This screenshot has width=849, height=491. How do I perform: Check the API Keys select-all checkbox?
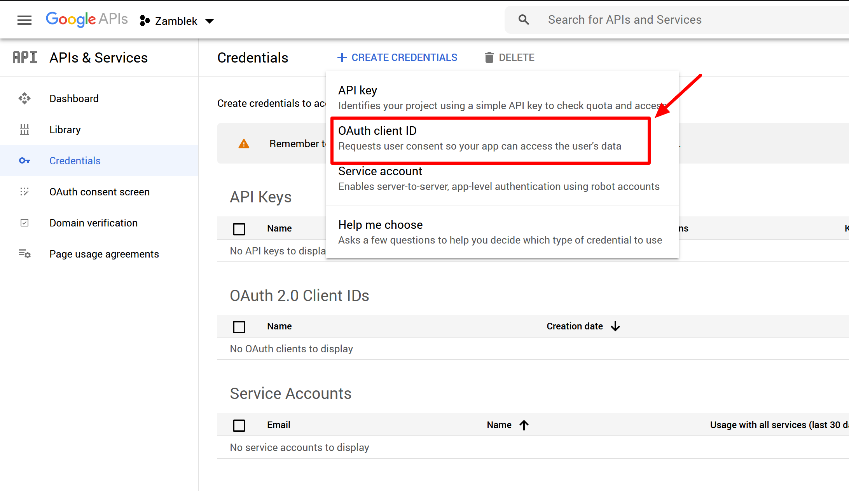point(239,229)
